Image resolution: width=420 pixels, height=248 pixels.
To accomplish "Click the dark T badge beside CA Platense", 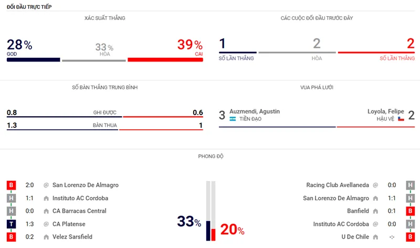I will [11, 224].
